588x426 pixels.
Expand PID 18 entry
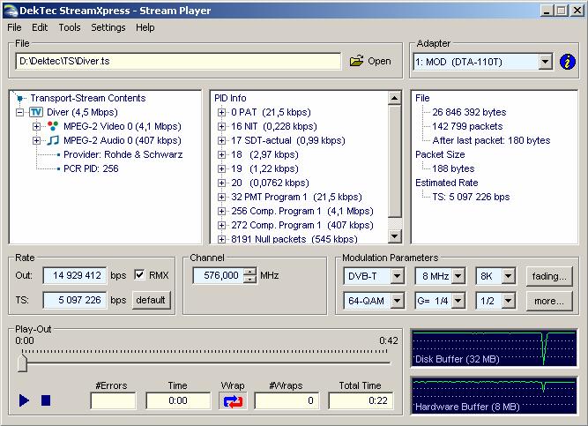[x=221, y=154]
